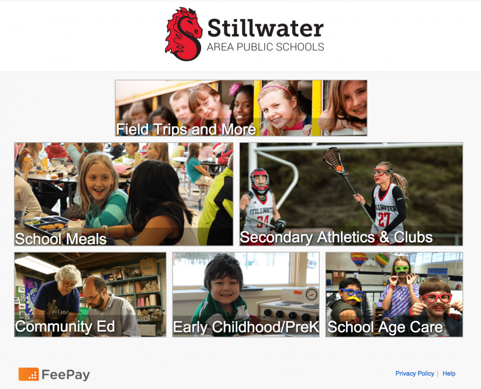Click the FeePay wordmark text

pos(66,375)
